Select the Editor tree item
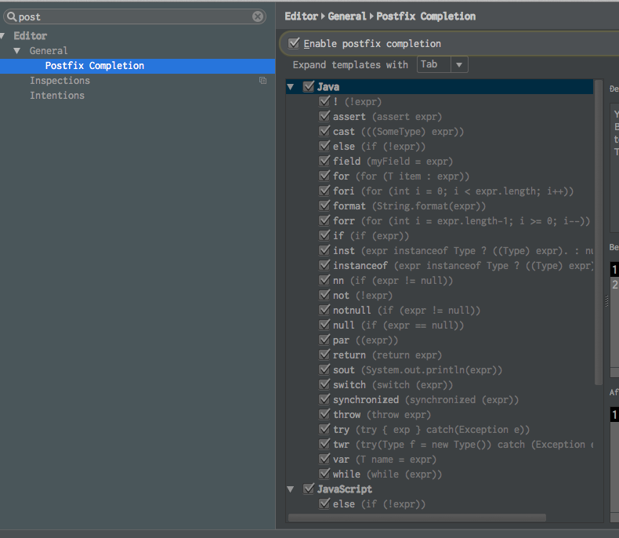 (31, 36)
